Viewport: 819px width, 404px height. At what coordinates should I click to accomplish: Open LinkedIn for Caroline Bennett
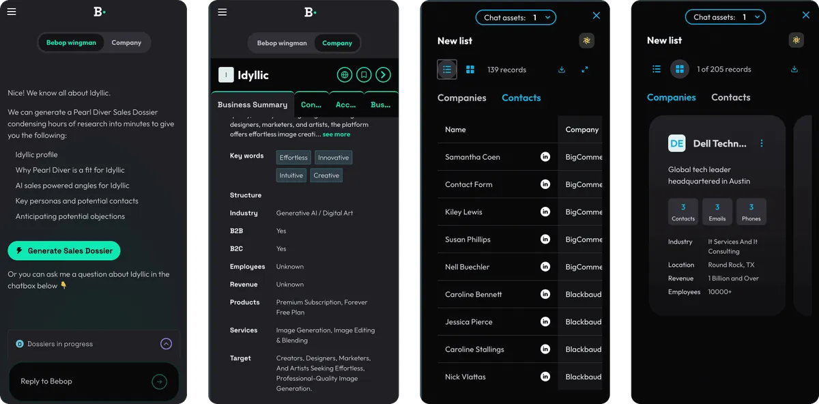click(x=545, y=294)
